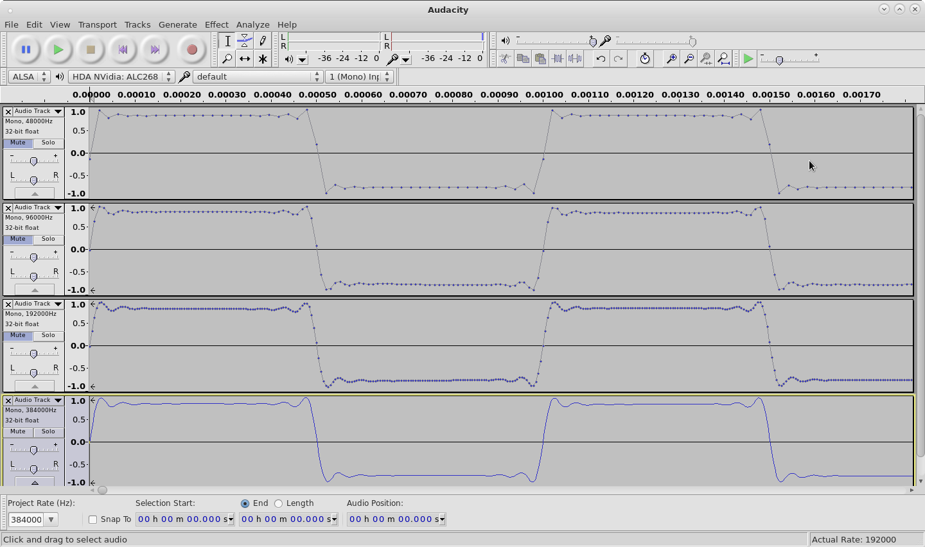925x547 pixels.
Task: Click the Silence audio selection icon
Action: tap(575, 58)
